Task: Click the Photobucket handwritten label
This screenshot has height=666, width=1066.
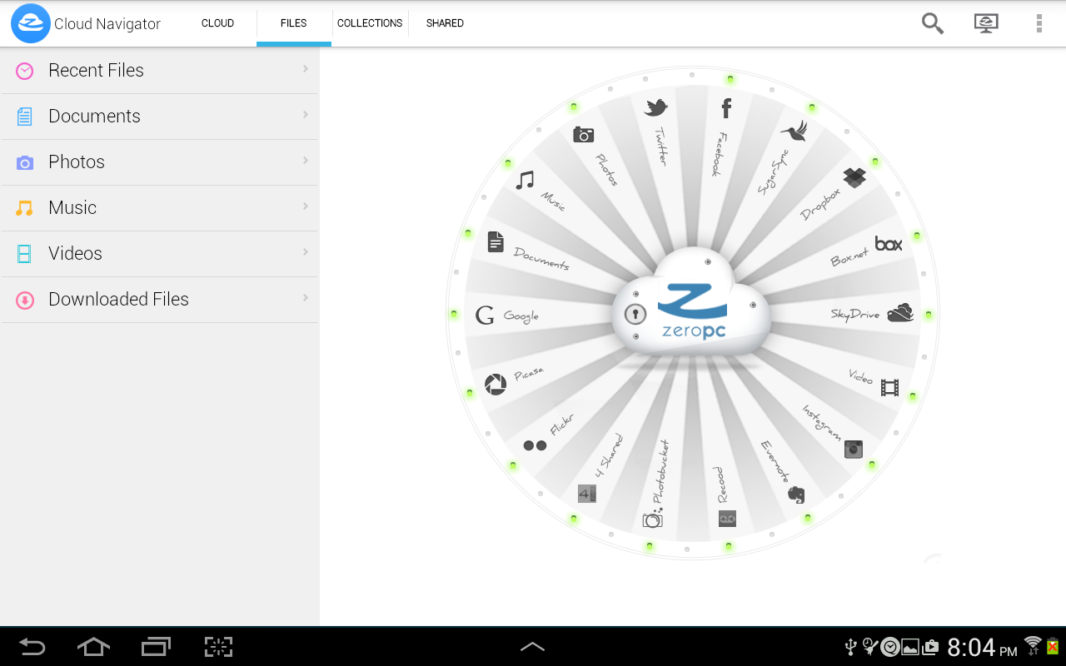Action: click(660, 472)
